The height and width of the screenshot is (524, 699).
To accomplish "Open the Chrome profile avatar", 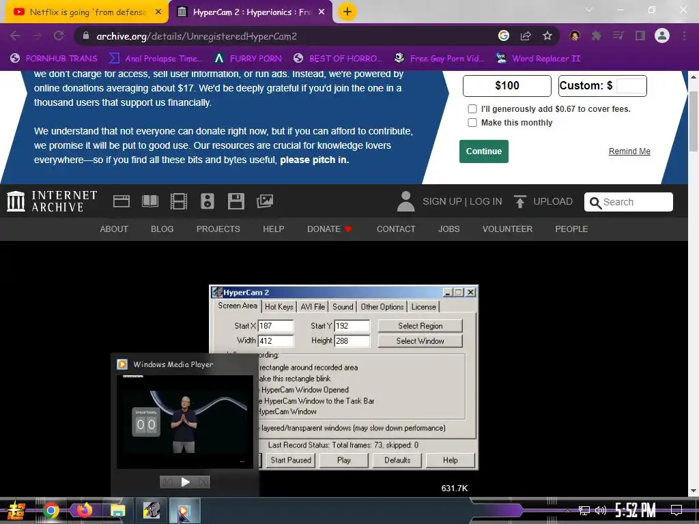I will 662,35.
